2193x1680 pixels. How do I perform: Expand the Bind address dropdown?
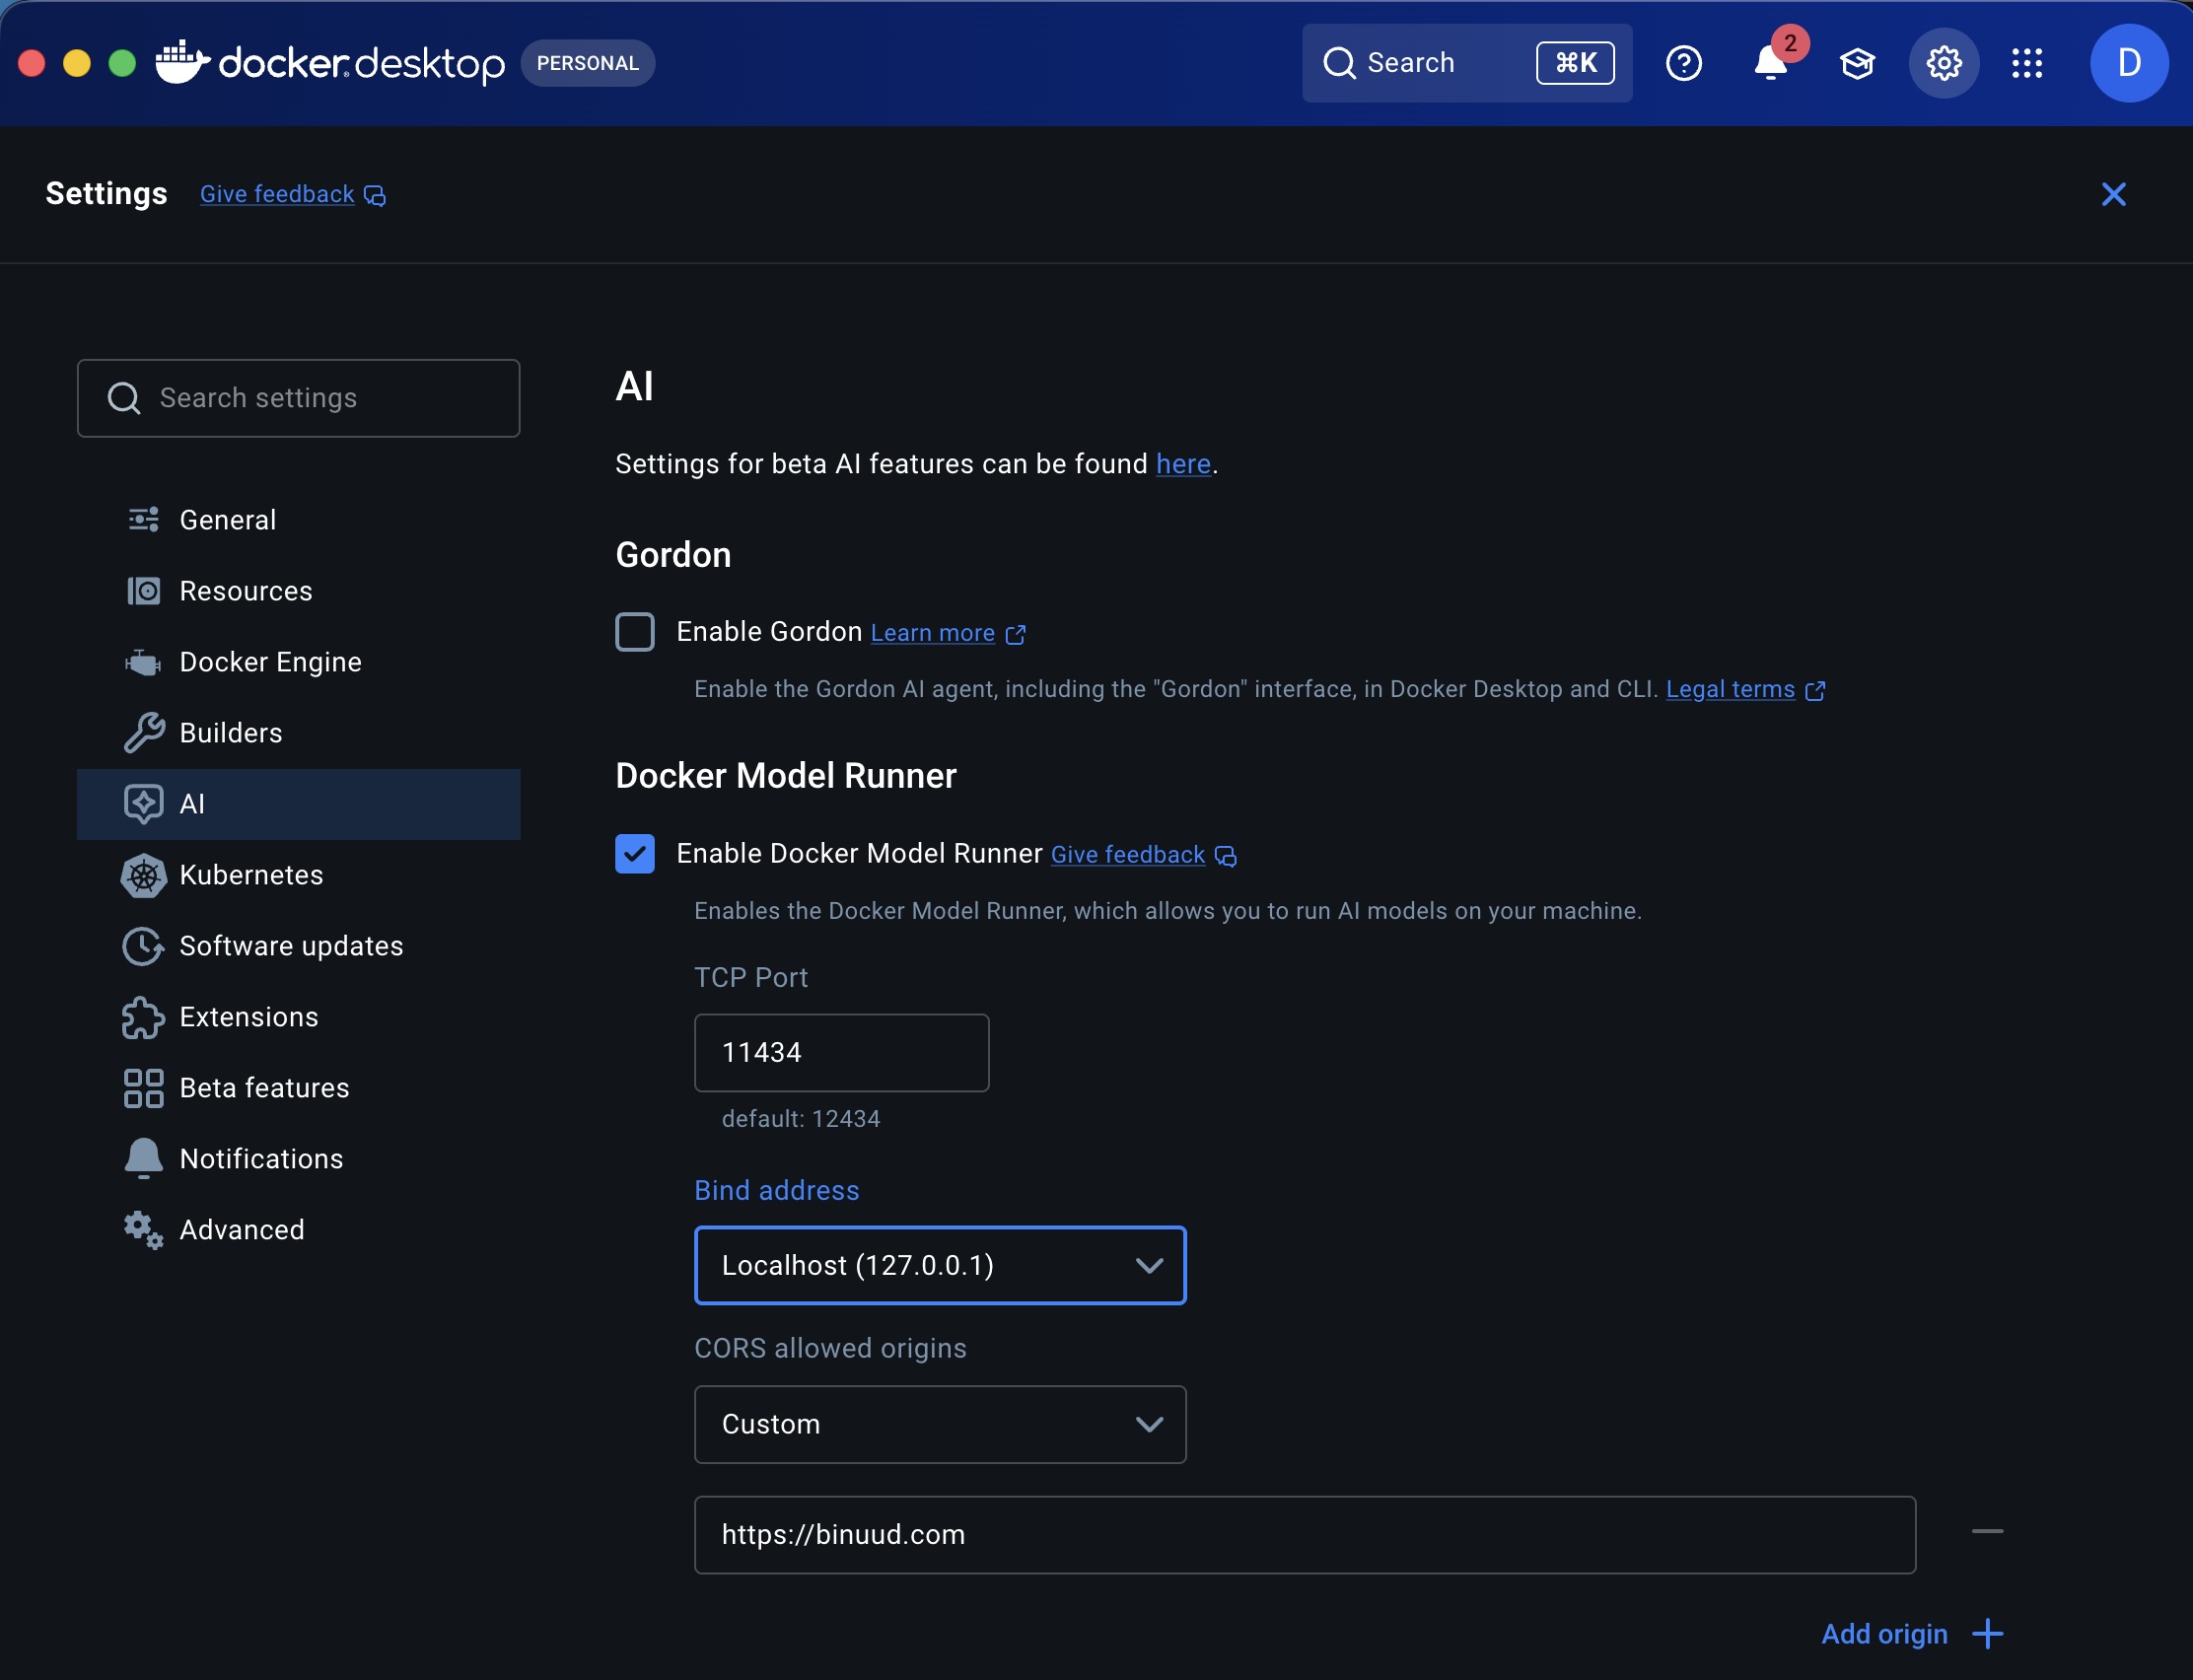coord(940,1265)
